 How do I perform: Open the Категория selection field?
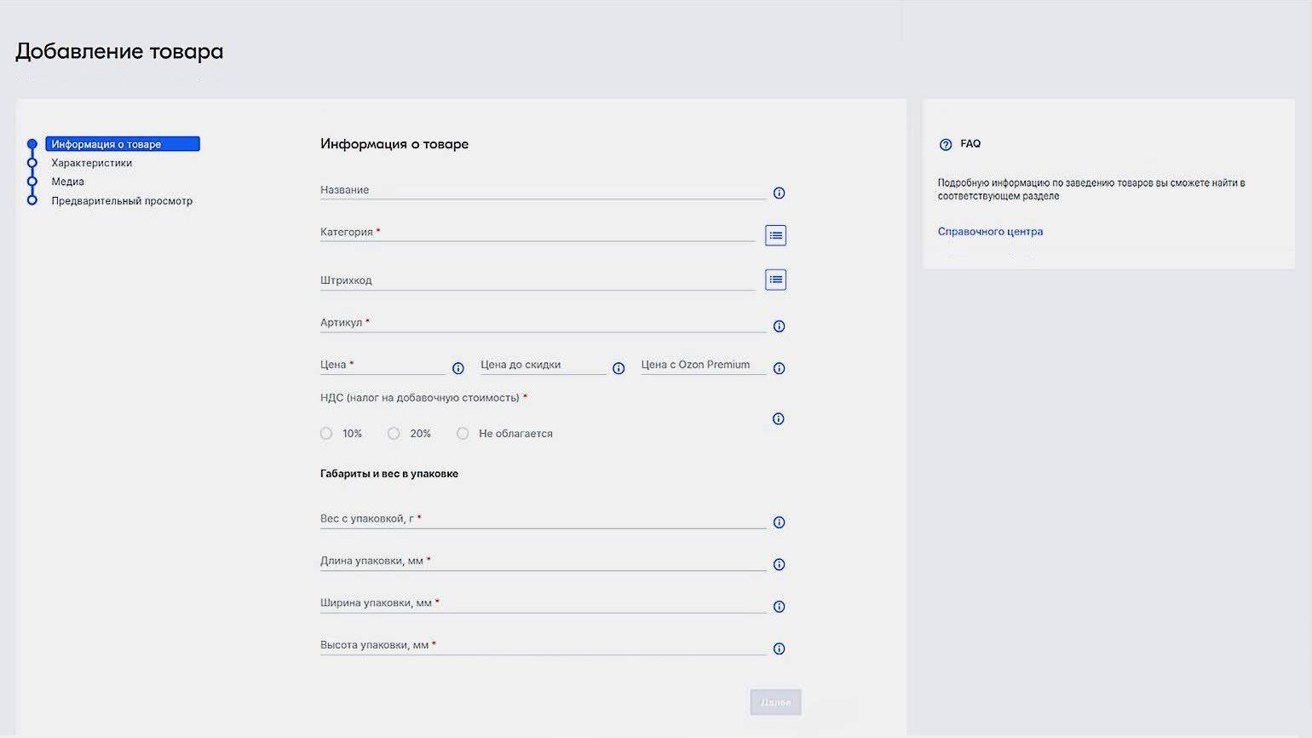point(537,233)
